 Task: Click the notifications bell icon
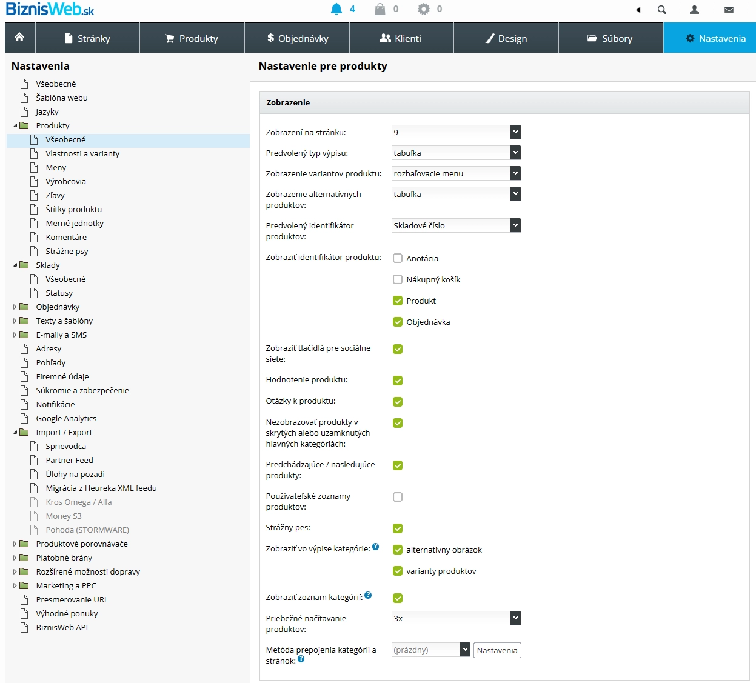click(336, 9)
